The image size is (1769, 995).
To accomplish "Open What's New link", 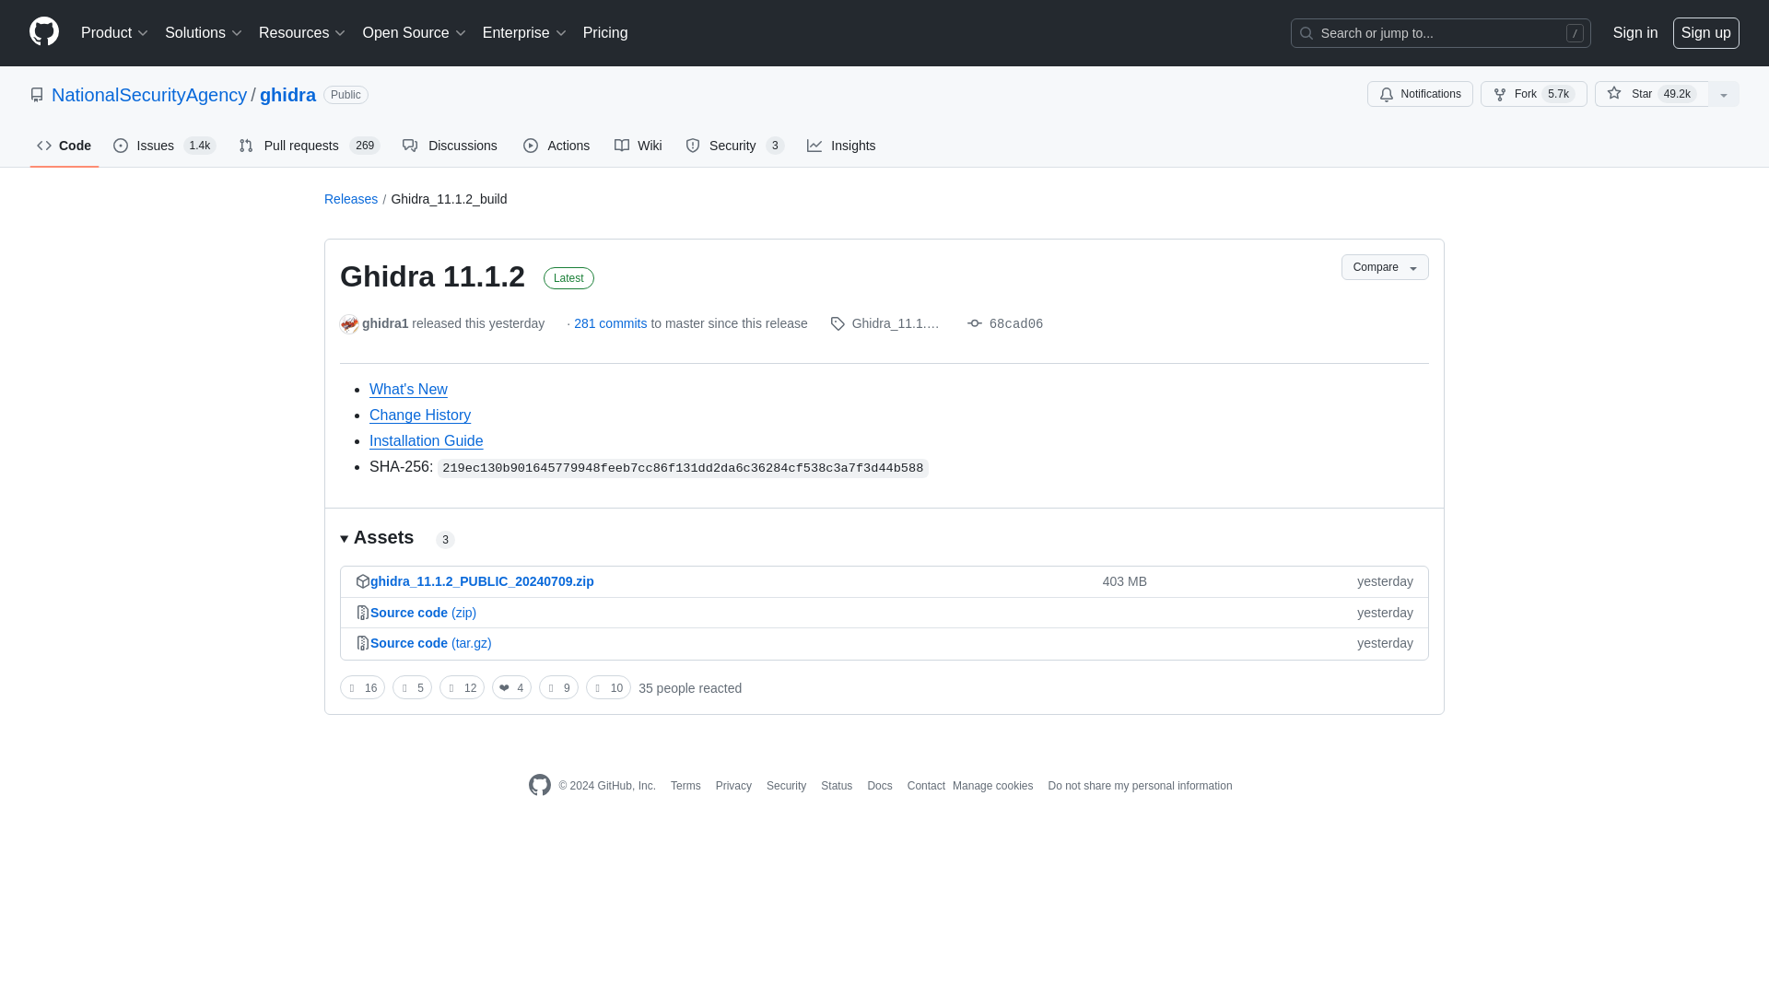I will (x=408, y=389).
